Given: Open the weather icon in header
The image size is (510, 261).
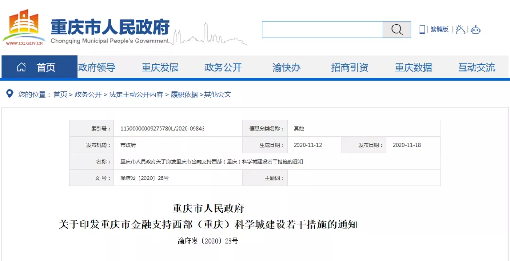Looking at the screenshot, I should click(x=460, y=29).
